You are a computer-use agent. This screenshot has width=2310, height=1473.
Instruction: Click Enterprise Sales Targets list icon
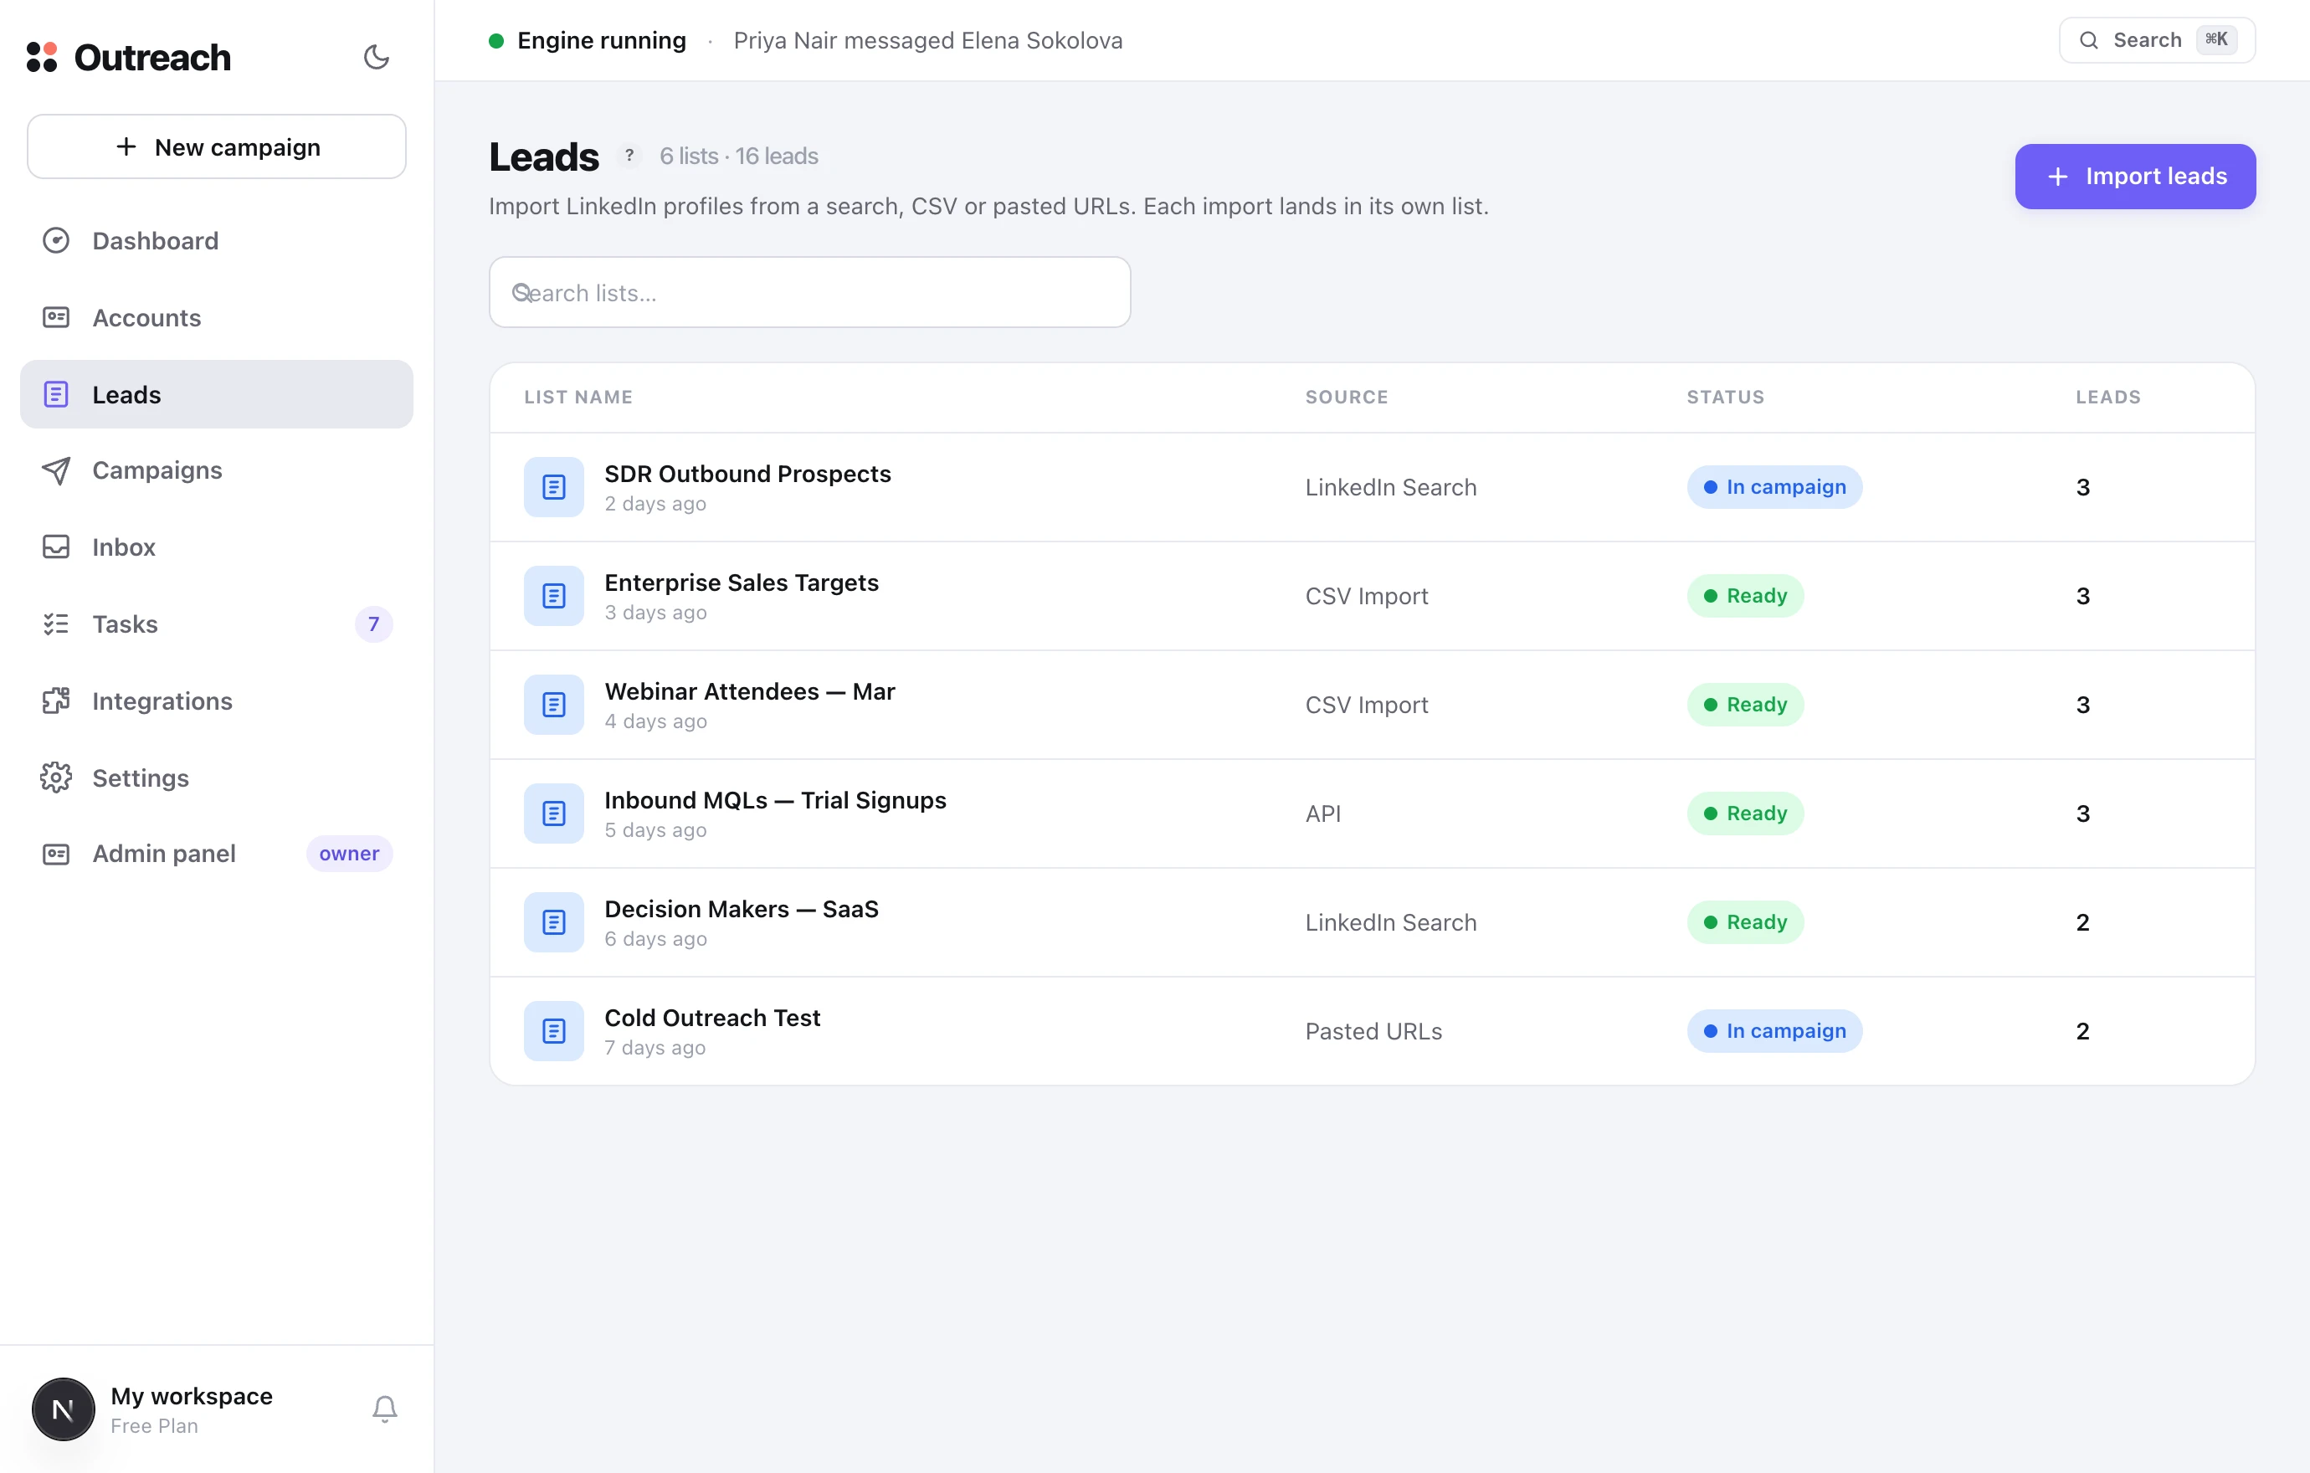(x=553, y=596)
